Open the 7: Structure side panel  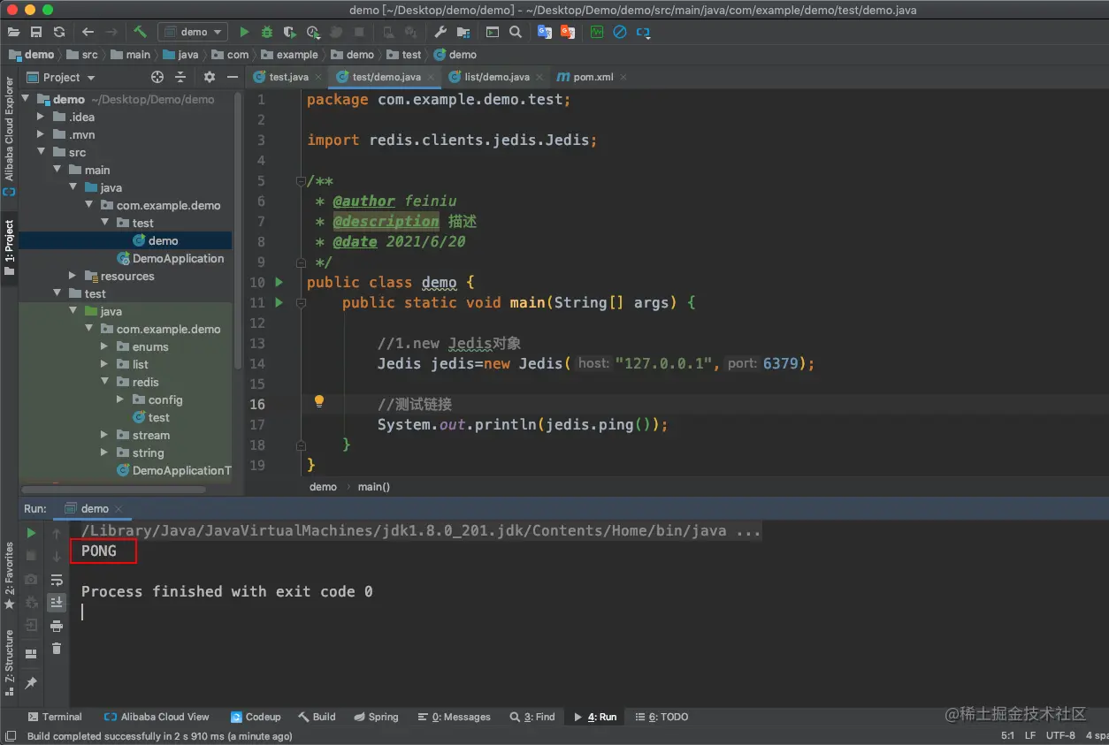[x=9, y=663]
